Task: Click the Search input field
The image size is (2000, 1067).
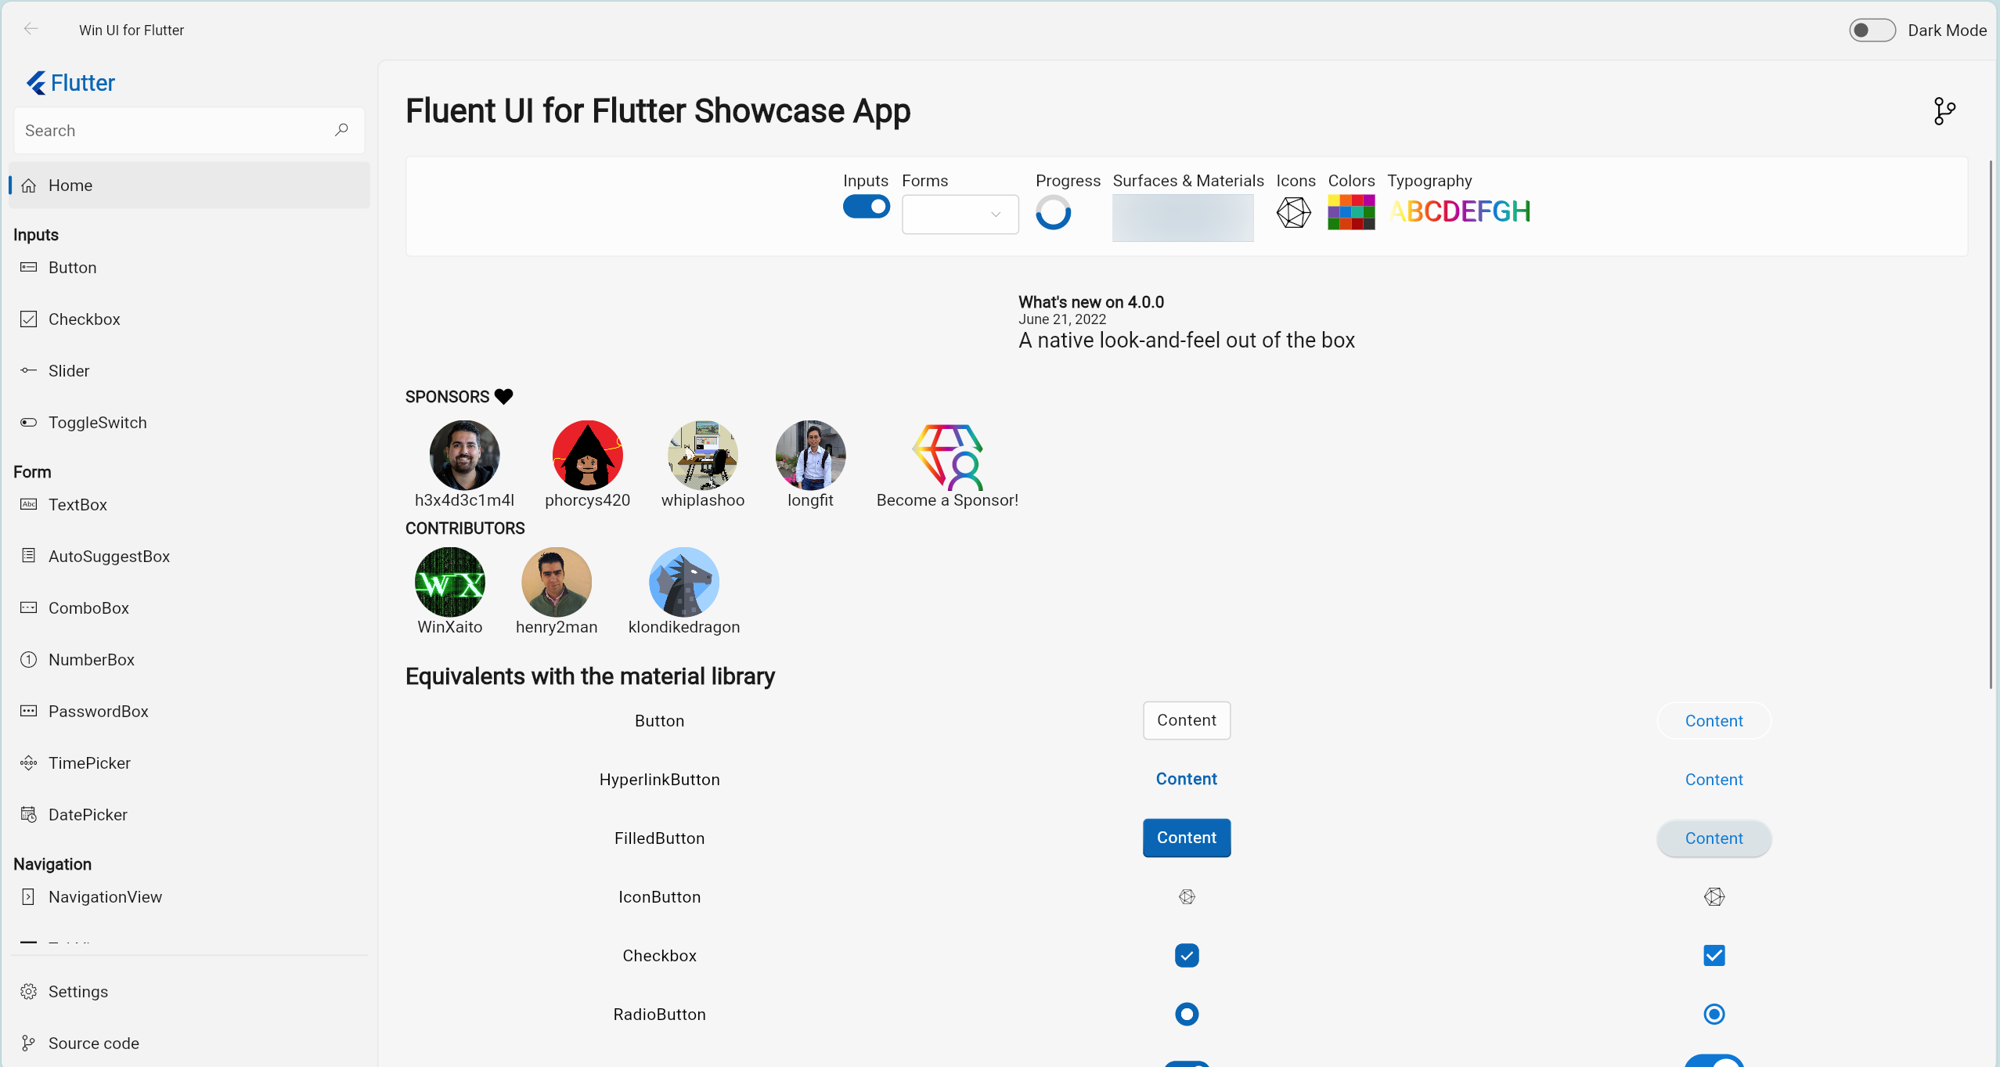Action: coord(189,130)
